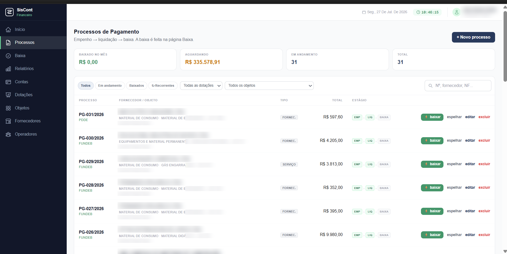Click baixar for PG-029/2026
Image resolution: width=507 pixels, height=254 pixels.
click(x=432, y=164)
